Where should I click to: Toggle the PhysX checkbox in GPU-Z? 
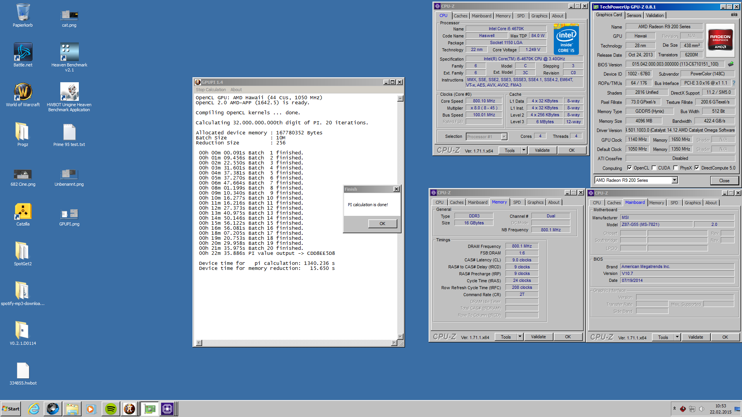(x=676, y=168)
